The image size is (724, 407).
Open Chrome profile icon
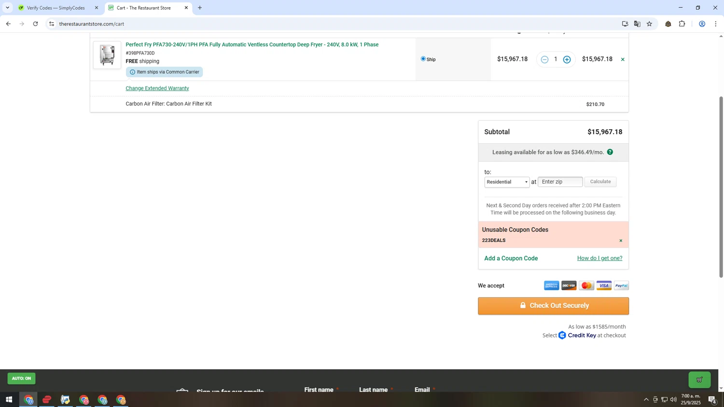pyautogui.click(x=702, y=24)
